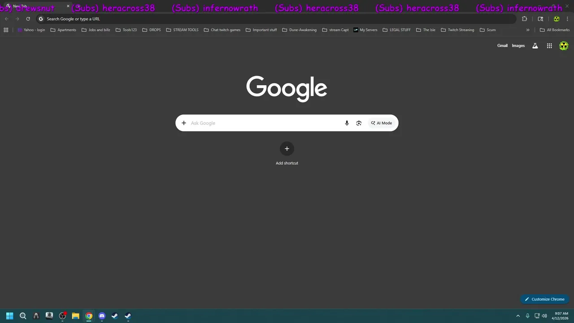Switch to Chrome in the taskbar
The image size is (574, 323).
89,316
